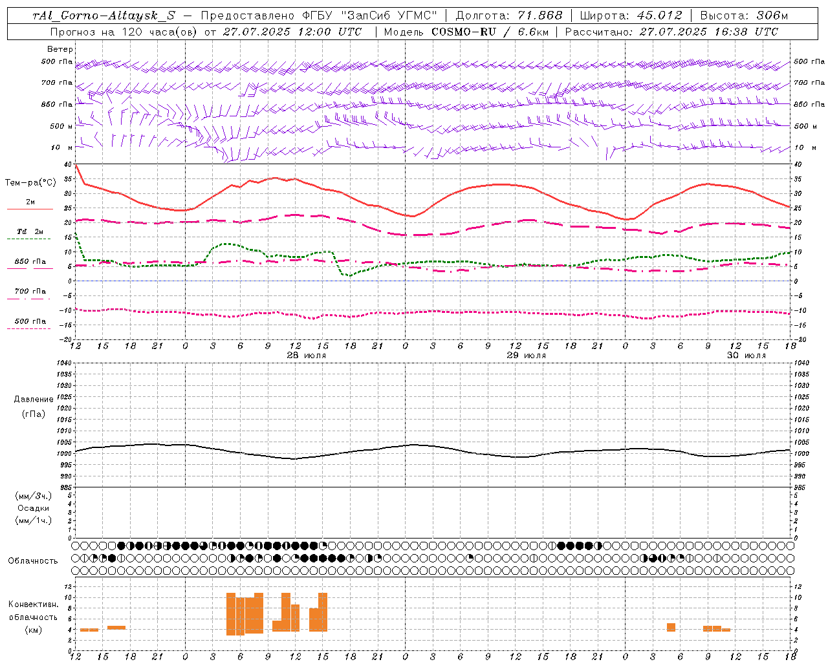Click the elevation text Высота: 306м

coord(744,16)
